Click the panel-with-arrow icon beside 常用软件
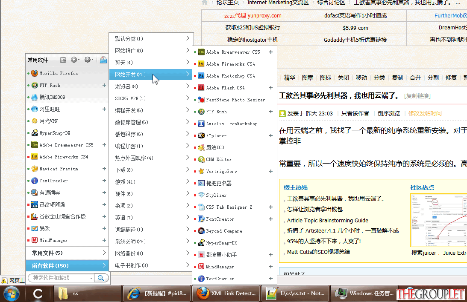The width and height of the screenshot is (467, 302). coord(63,60)
